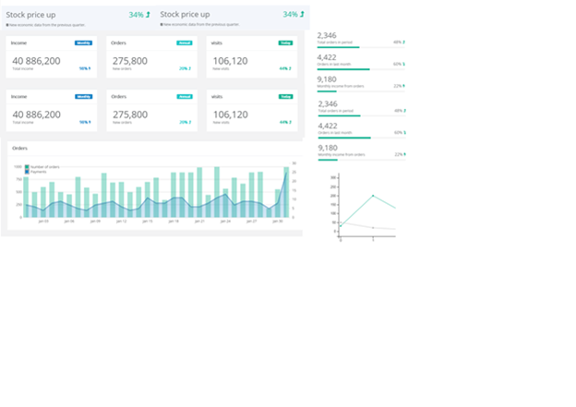The height and width of the screenshot is (407, 576).
Task: Click the up arrow beside the first 34%
Action: click(148, 15)
